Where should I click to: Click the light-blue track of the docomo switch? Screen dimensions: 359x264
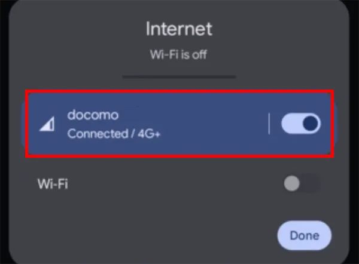tap(291, 124)
